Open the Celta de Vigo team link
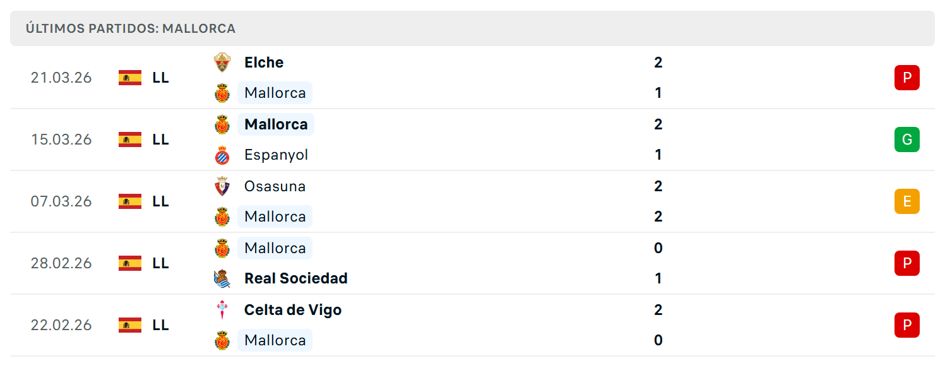Screen dimensions: 945x368 (x=293, y=310)
